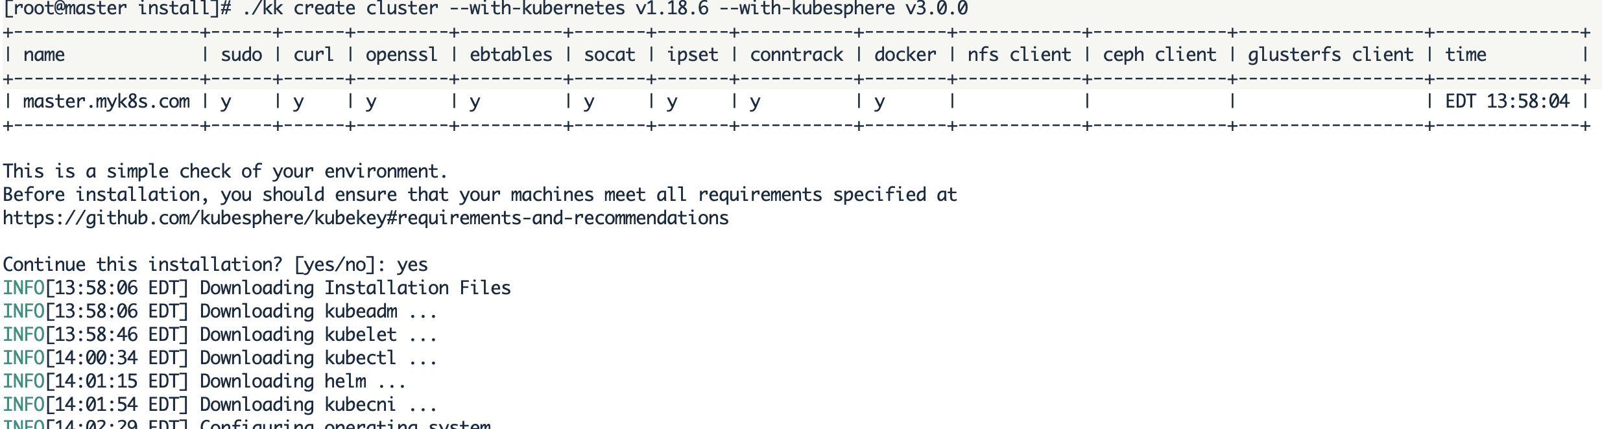The height and width of the screenshot is (429, 1602).
Task: Click the 'name' column header
Action: (x=44, y=55)
